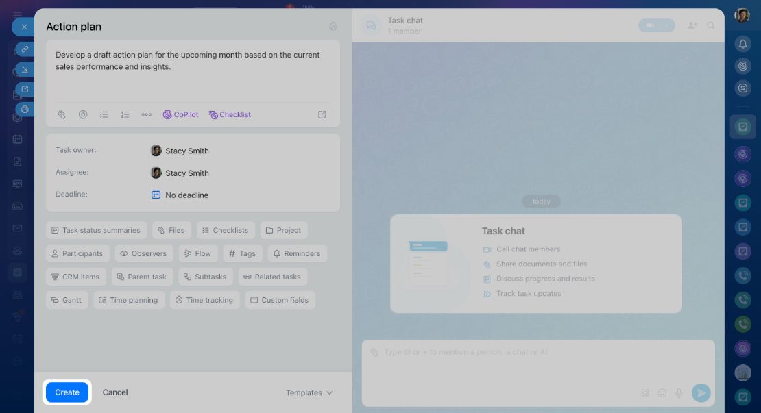Generate a Checklist from the editor toolbar

tap(230, 115)
